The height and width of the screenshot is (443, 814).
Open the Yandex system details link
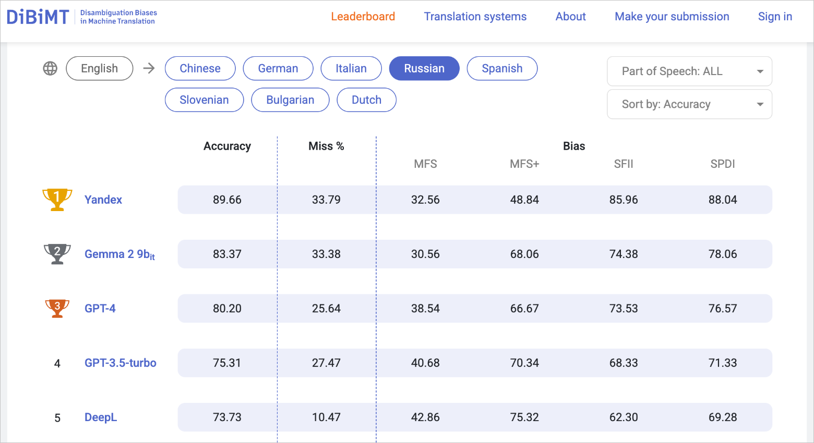point(103,200)
